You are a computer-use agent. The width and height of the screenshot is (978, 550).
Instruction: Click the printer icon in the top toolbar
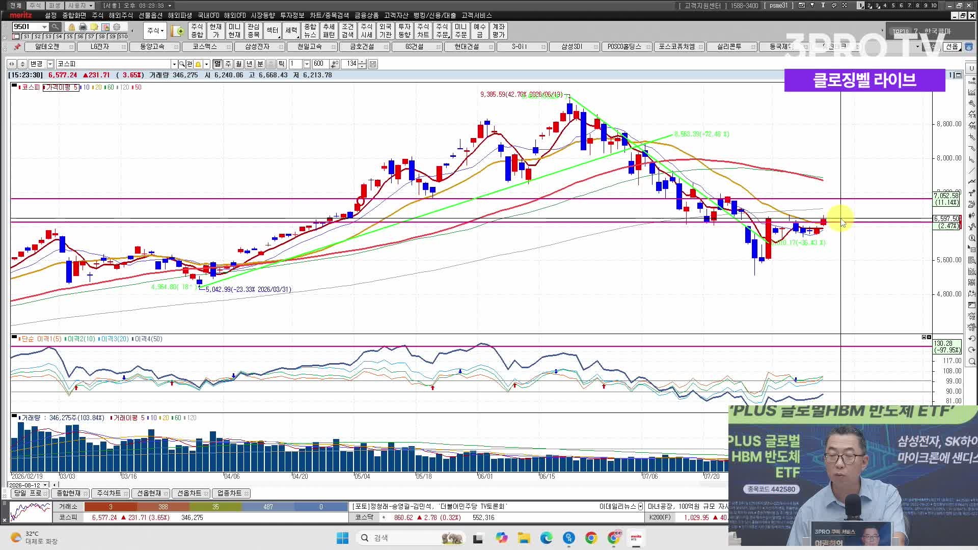[83, 27]
